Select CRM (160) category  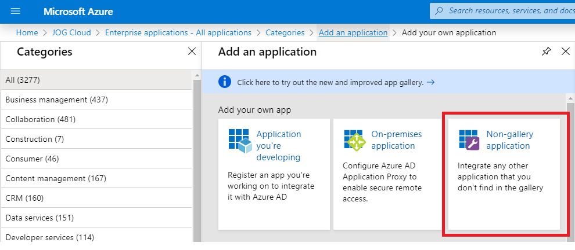pos(96,198)
